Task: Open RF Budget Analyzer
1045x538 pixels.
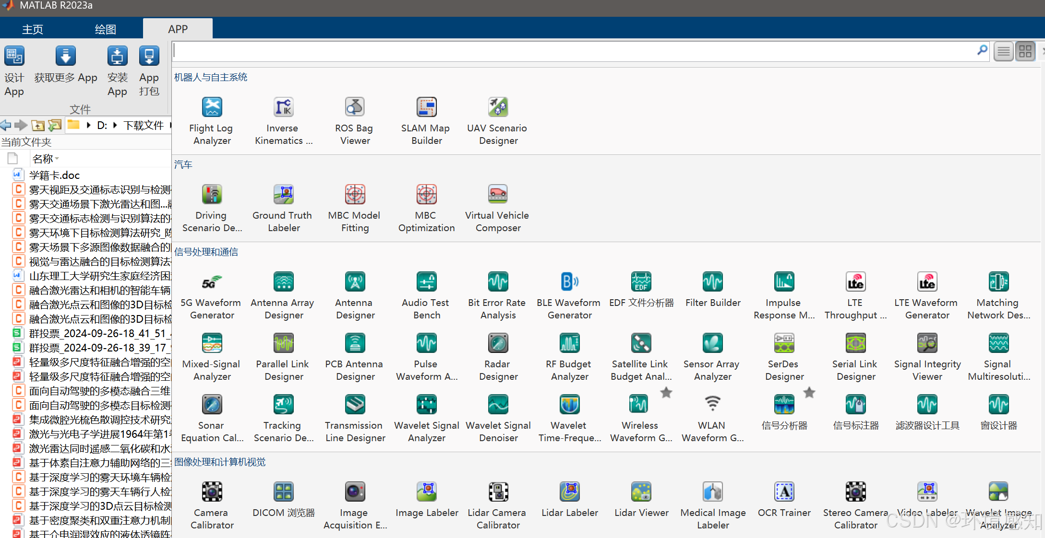Action: (x=569, y=356)
